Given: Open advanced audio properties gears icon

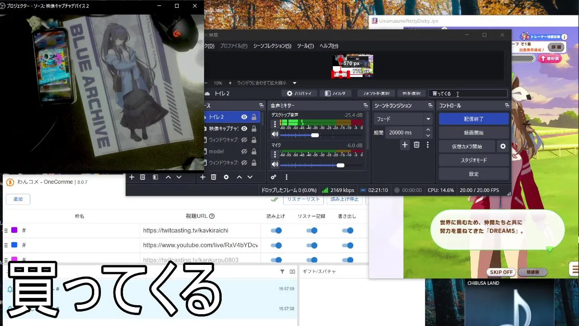Looking at the screenshot, I should (x=274, y=177).
